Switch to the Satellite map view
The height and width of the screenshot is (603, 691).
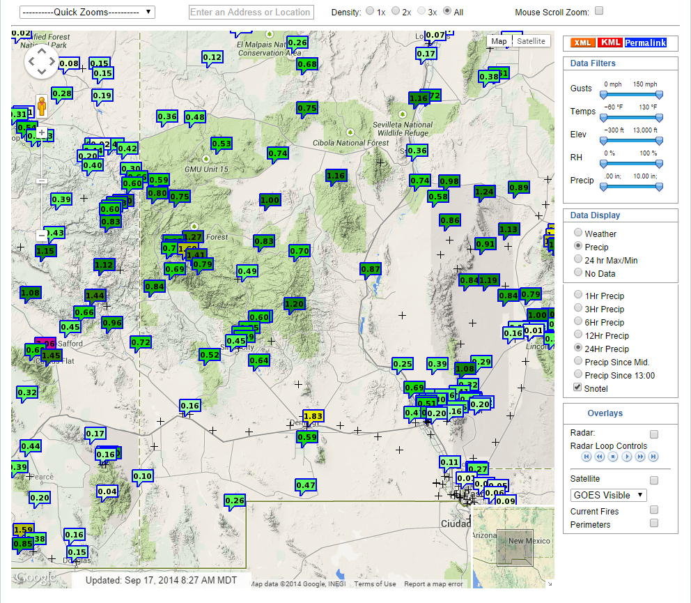pos(531,41)
